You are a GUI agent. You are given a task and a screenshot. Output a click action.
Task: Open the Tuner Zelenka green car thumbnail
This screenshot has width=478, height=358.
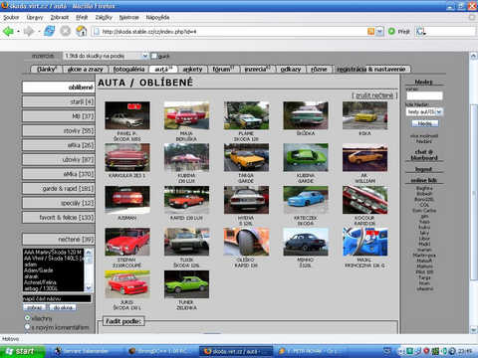[x=186, y=284]
